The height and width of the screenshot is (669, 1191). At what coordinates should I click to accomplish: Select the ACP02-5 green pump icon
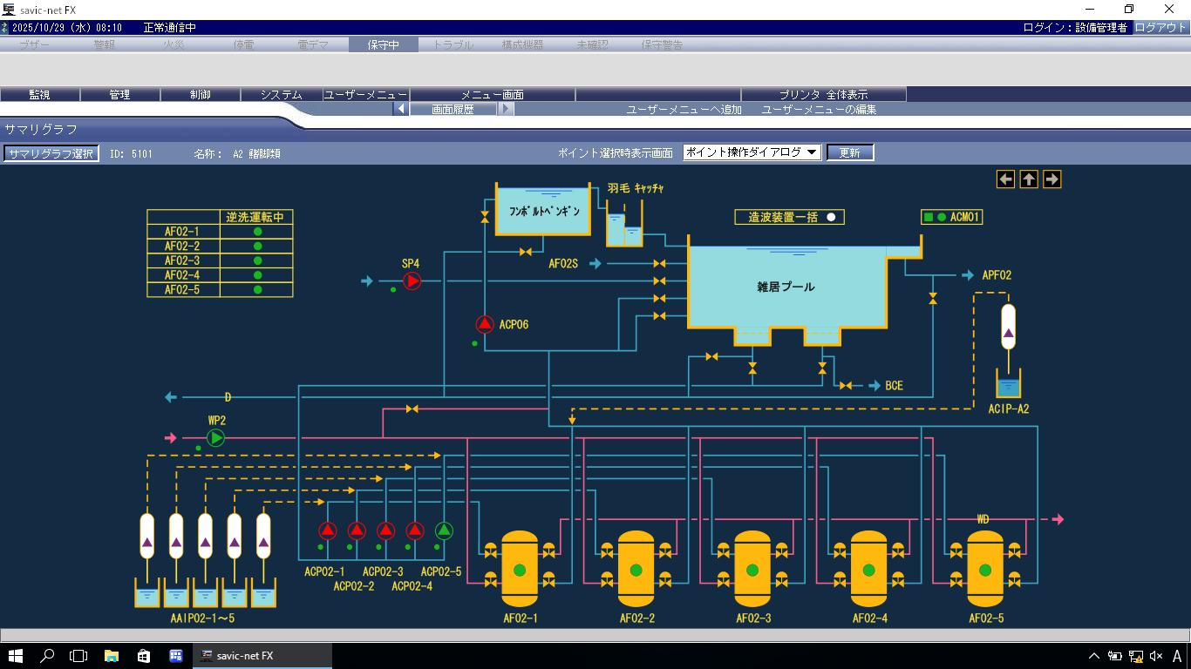(444, 530)
